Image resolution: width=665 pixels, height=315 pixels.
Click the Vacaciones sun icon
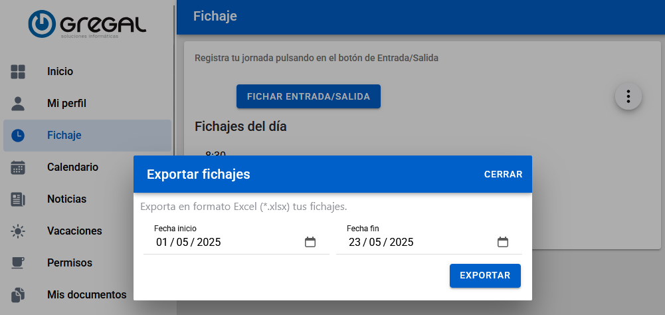[x=18, y=231]
